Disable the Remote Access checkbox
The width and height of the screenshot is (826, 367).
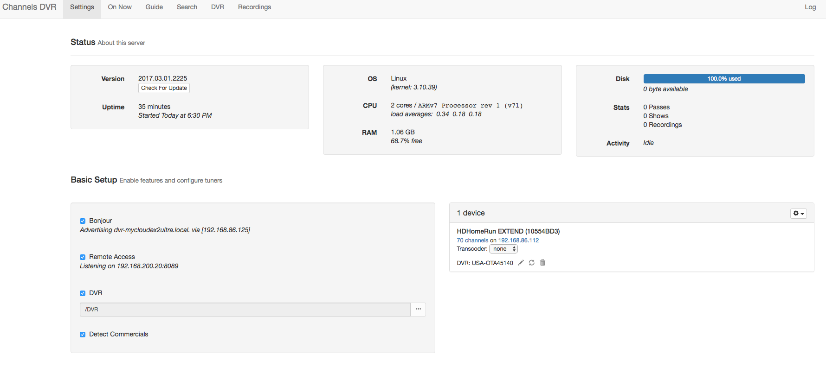point(83,257)
